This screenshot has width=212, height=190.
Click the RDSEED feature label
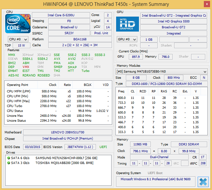coord(44,75)
